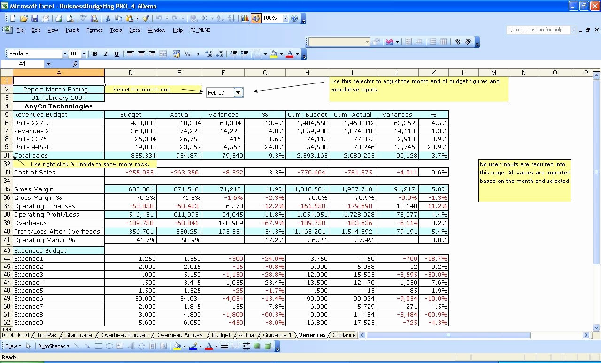Click the Increase Decimal icon
Screen dimensions: 601x363
[x=208, y=53]
